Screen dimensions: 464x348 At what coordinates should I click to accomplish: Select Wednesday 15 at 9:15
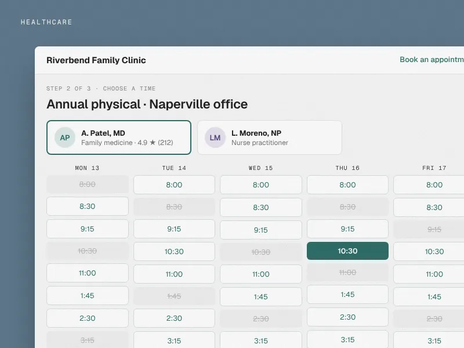tap(261, 230)
